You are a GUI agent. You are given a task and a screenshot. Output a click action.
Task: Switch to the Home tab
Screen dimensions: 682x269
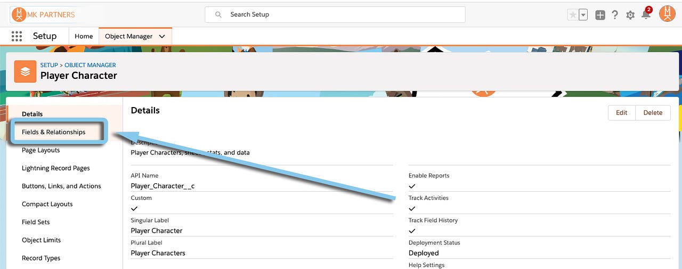click(84, 36)
